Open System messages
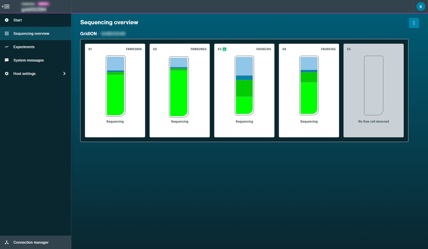The height and width of the screenshot is (249, 428). 36,60
